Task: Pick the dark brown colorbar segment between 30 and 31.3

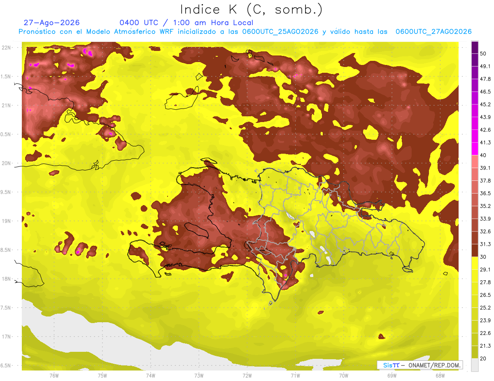Action: click(475, 250)
